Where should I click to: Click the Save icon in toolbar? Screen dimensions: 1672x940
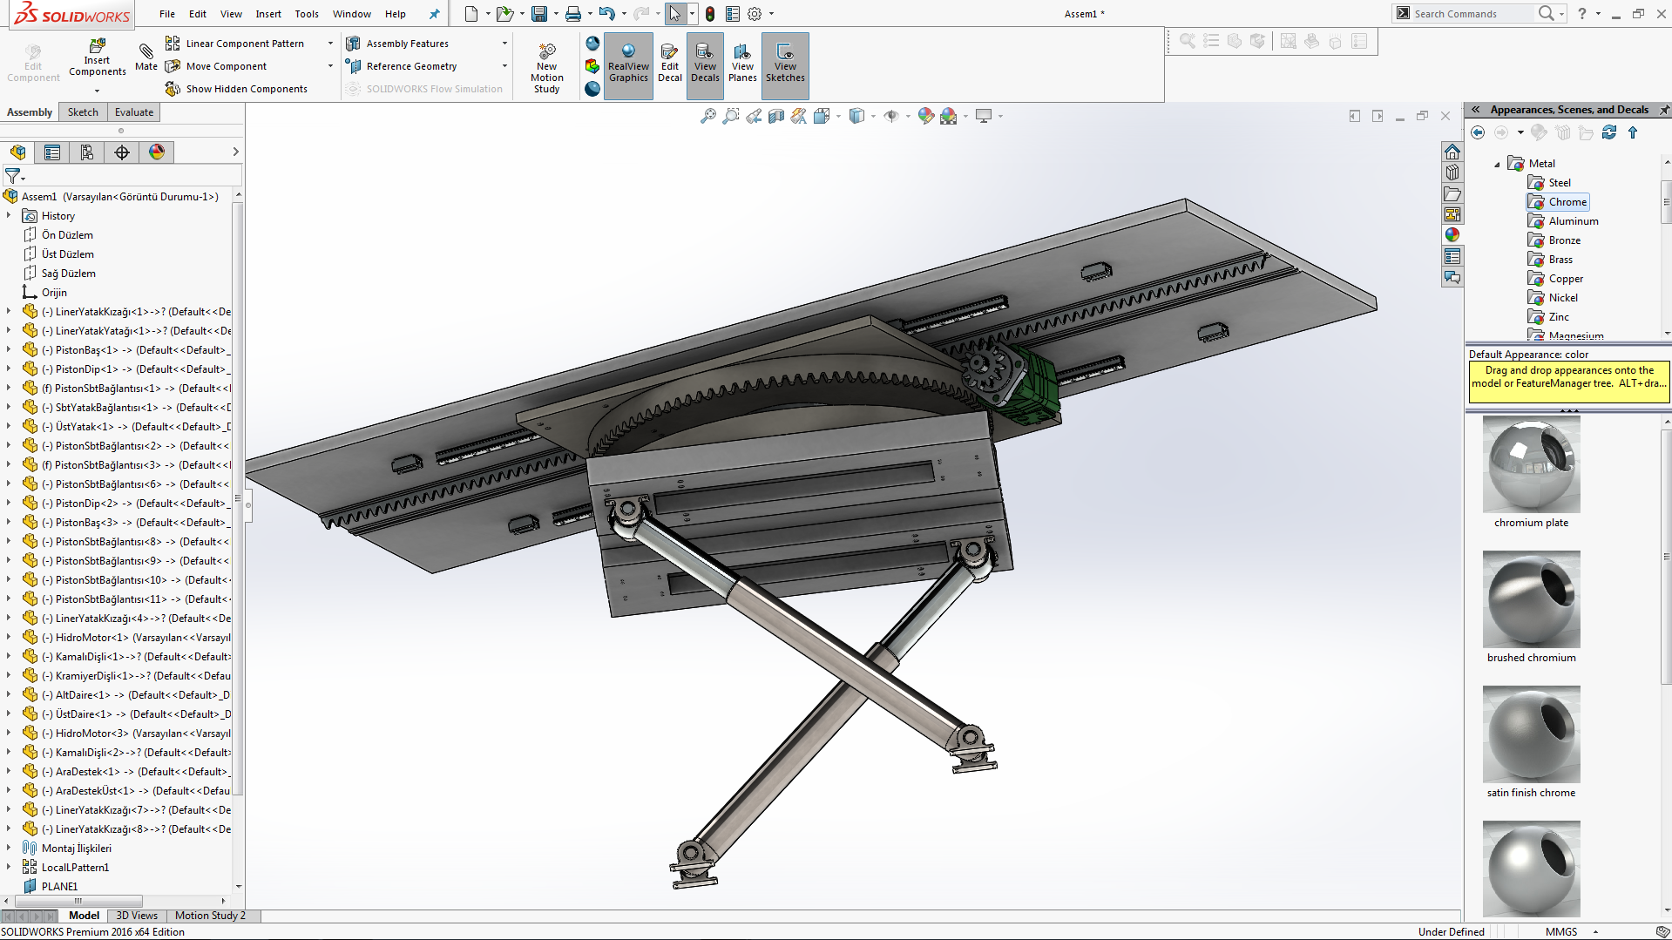coord(539,14)
